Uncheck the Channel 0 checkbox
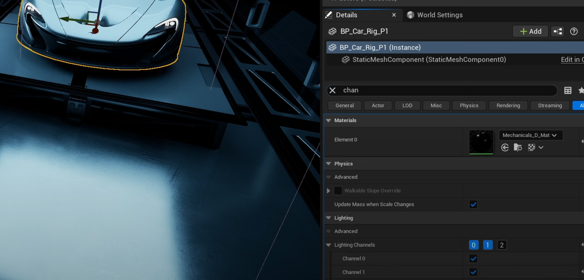584x280 pixels. (x=473, y=259)
